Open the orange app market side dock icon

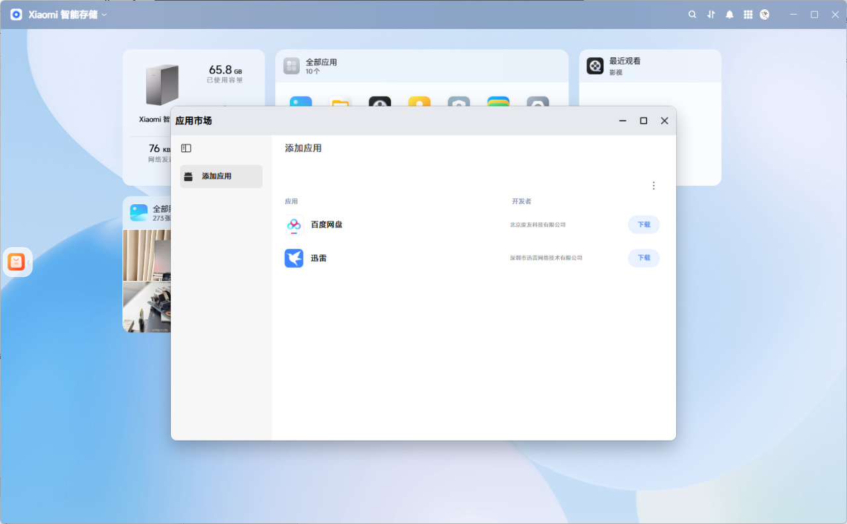16,262
